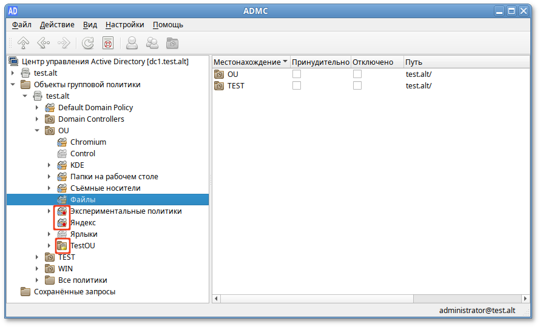Click the navigate back arrow icon
The height and width of the screenshot is (327, 540).
tap(43, 43)
